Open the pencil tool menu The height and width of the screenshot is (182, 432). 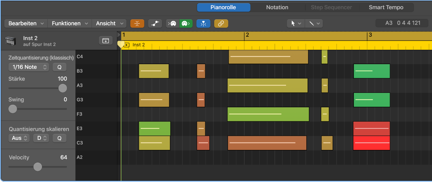tap(314, 24)
